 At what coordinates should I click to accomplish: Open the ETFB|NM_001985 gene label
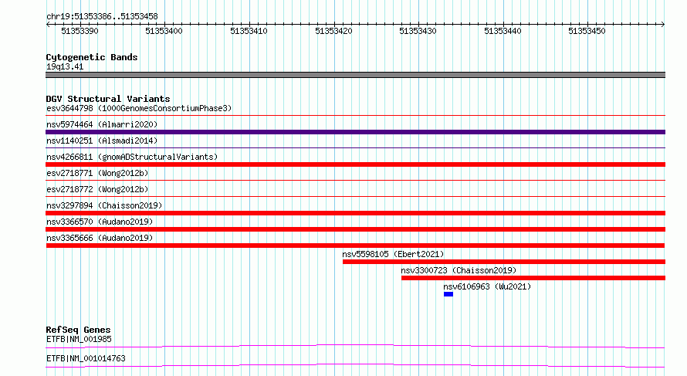click(x=79, y=339)
